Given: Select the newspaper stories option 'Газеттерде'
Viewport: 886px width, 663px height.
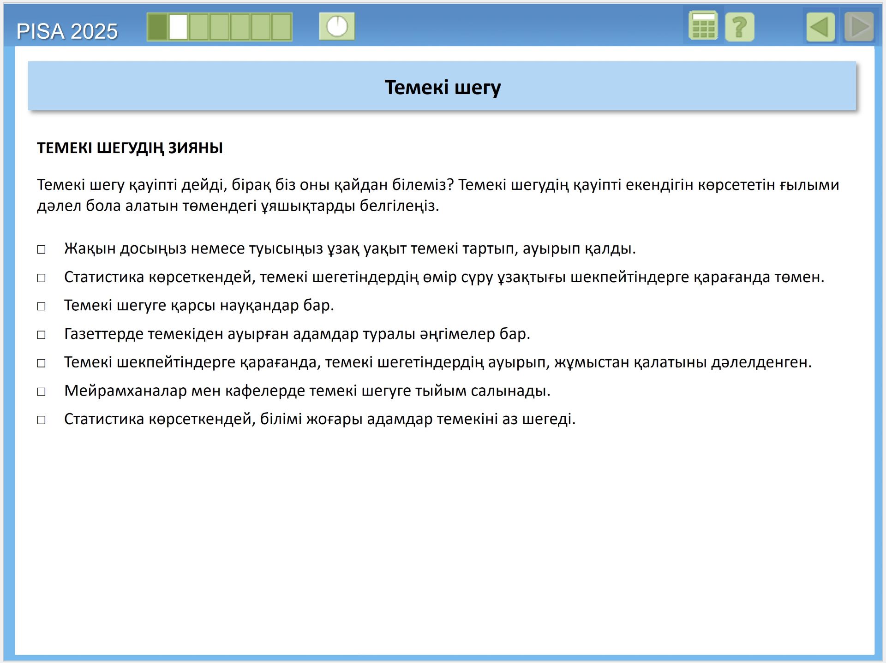Looking at the screenshot, I should tap(42, 335).
